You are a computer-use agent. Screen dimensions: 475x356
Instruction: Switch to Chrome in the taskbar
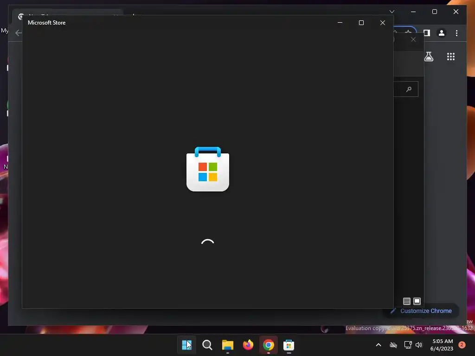pos(269,345)
